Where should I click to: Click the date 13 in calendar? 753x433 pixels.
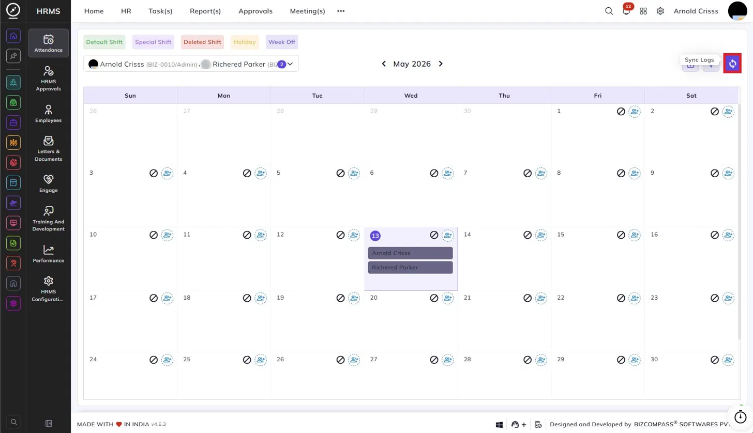coord(375,236)
